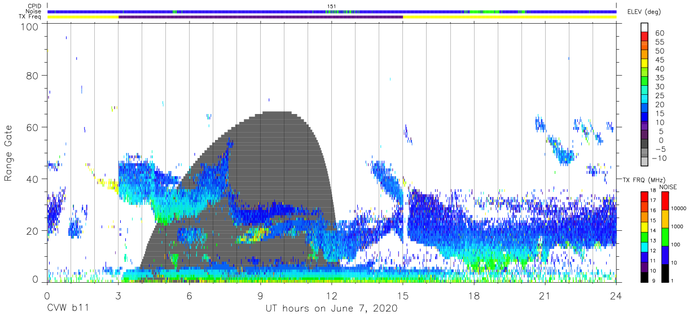Click the '12' tick on UT hours axis
The image size is (693, 320).
click(x=331, y=296)
